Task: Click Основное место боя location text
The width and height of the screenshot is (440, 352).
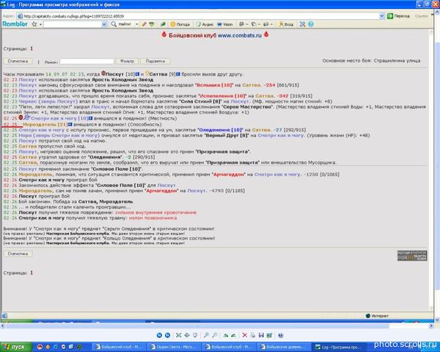Action: 371,61
